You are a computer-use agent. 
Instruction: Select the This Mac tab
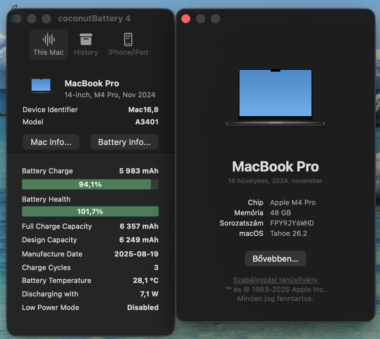point(48,44)
